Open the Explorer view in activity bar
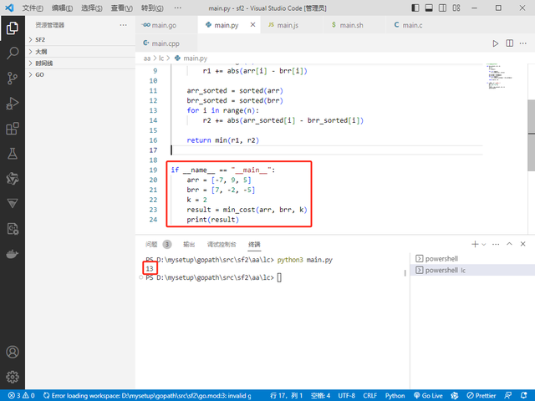Screen dimensions: 535x401 (x=13, y=28)
